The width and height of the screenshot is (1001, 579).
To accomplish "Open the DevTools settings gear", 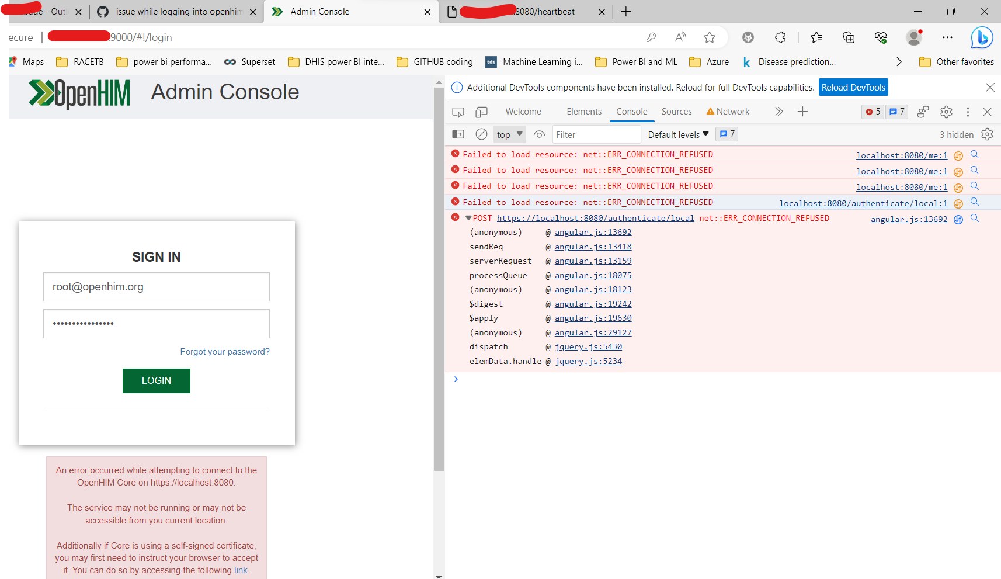I will pyautogui.click(x=946, y=112).
